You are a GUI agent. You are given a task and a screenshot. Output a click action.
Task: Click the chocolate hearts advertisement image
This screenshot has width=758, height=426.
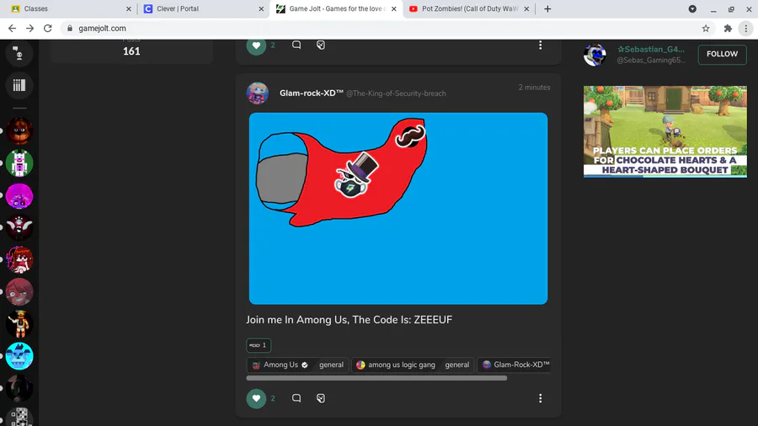pyautogui.click(x=665, y=131)
